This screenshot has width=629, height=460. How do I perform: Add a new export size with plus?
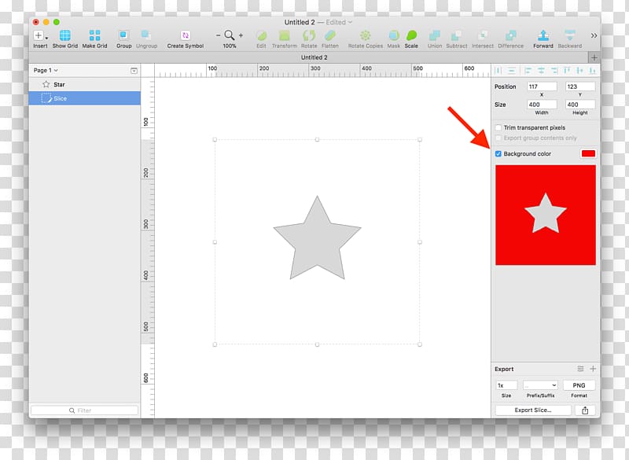(x=593, y=369)
